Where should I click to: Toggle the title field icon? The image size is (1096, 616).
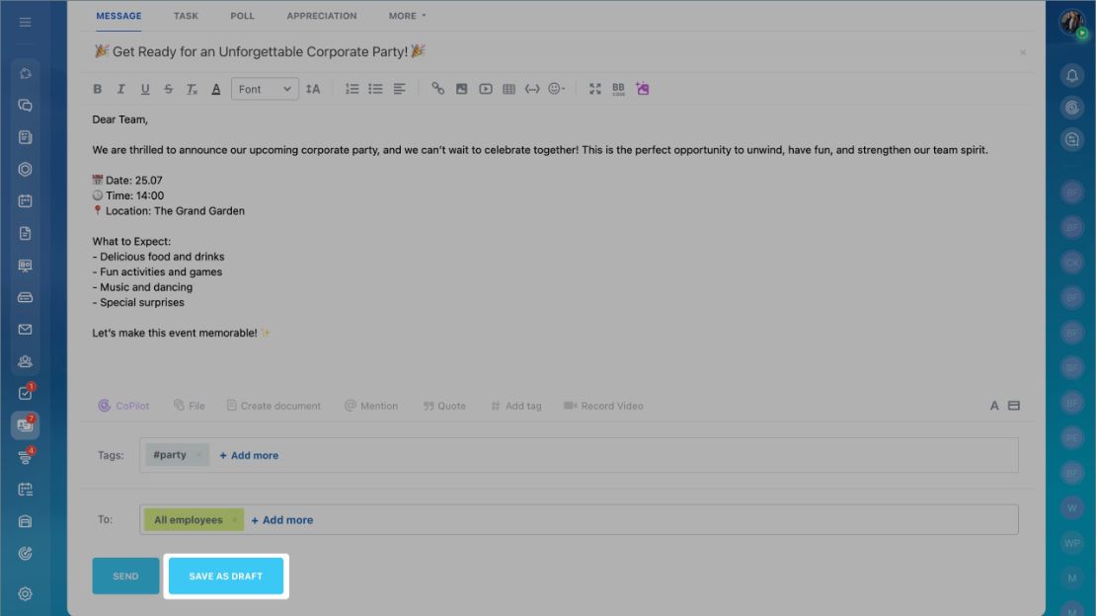pyautogui.click(x=1013, y=406)
